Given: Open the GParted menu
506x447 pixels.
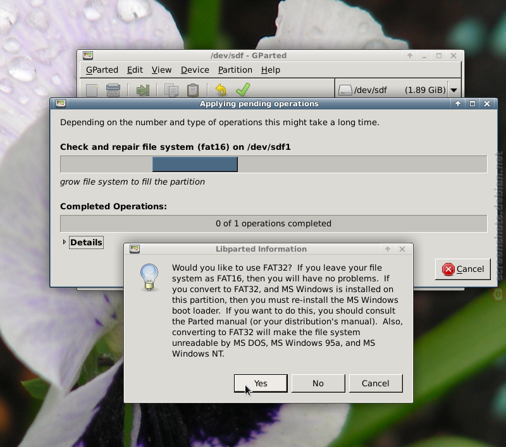Looking at the screenshot, I should point(102,70).
